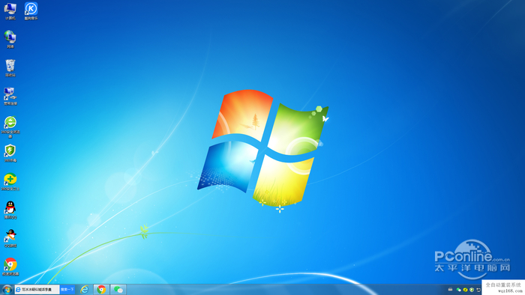Open the Recycle Bin desktop icon

pos(10,68)
